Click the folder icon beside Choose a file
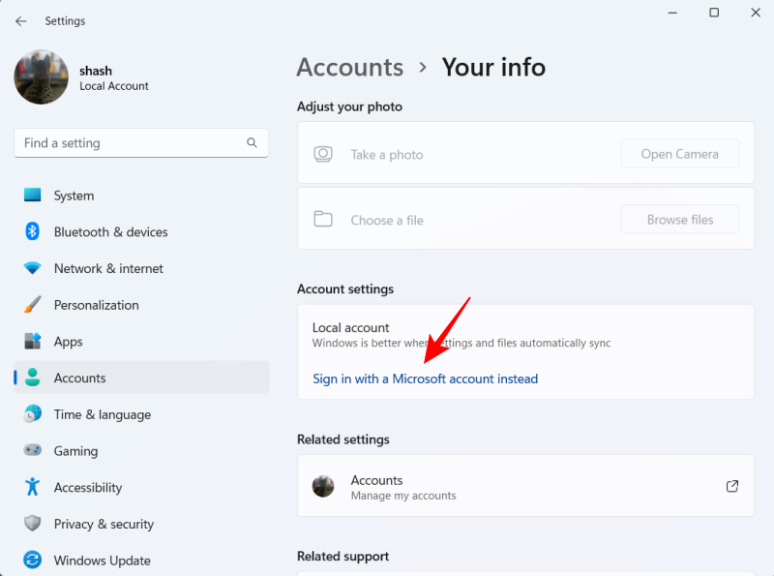This screenshot has height=576, width=774. [x=323, y=219]
